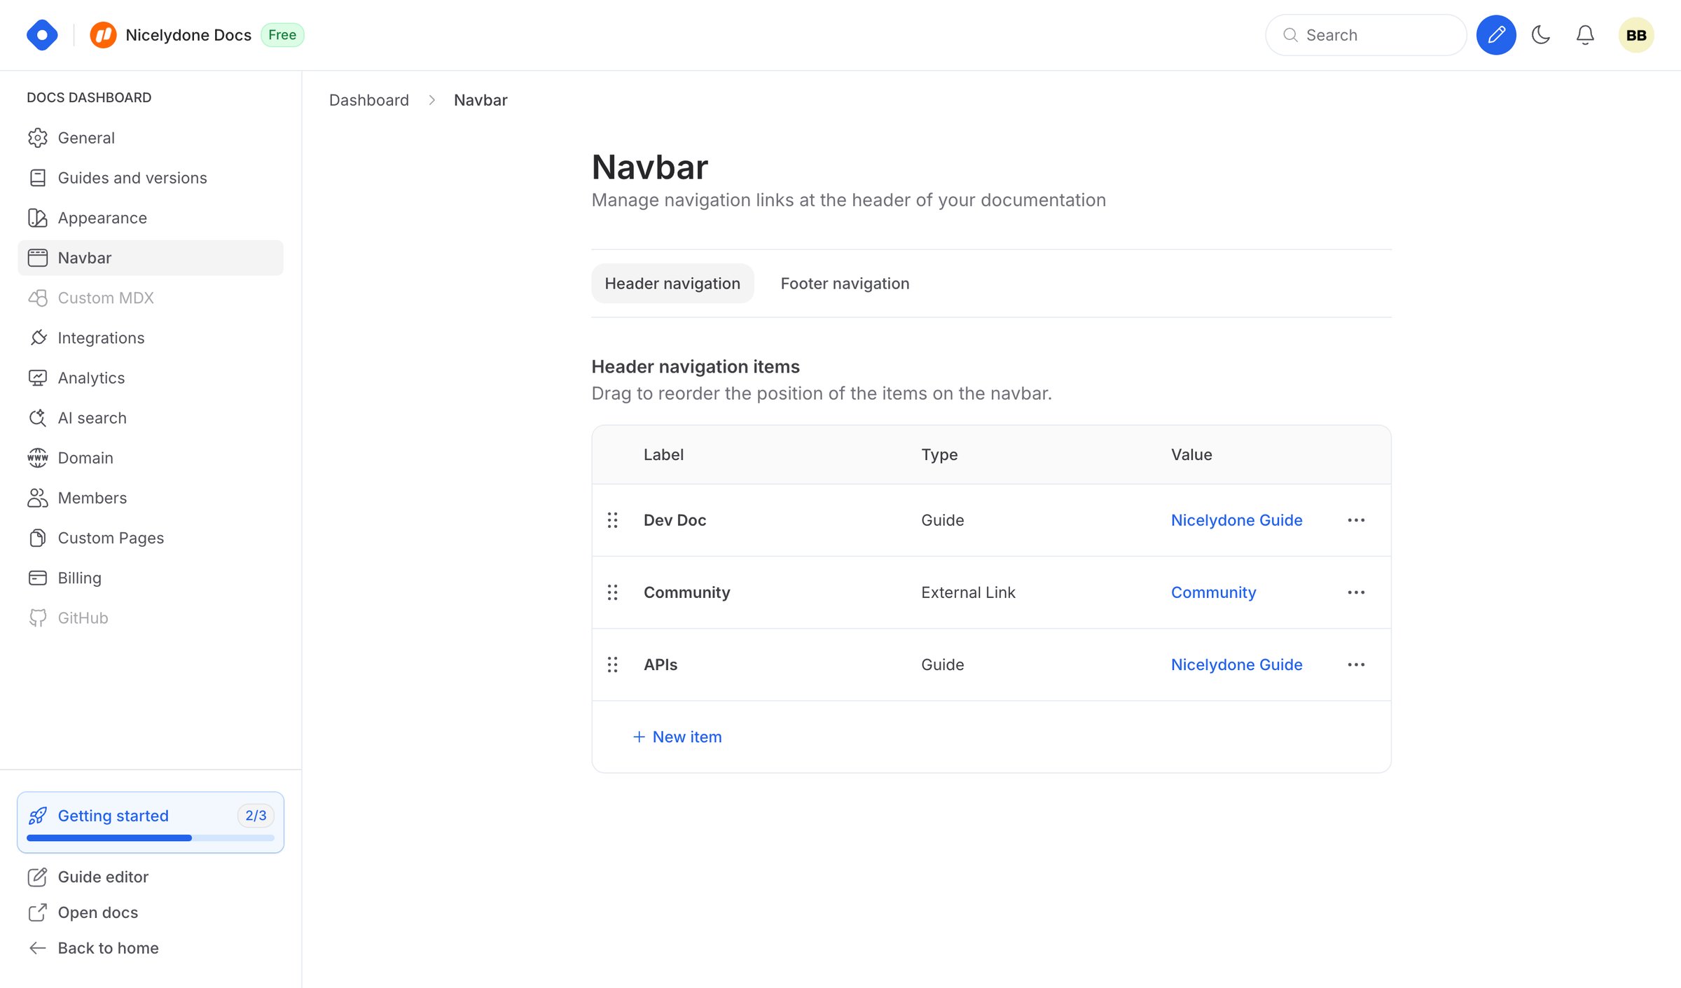Screen dimensions: 1681x988
Task: Click the drag handle for Dev Doc row
Action: 613,520
